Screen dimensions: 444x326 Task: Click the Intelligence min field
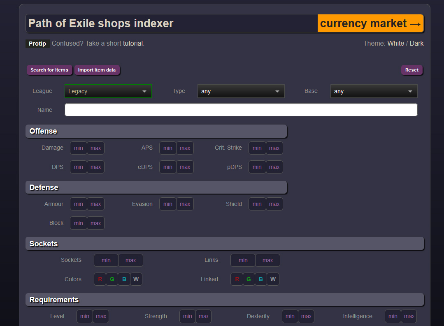(x=393, y=317)
